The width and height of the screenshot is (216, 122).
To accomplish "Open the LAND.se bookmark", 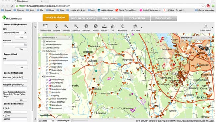I will click(x=174, y=10).
